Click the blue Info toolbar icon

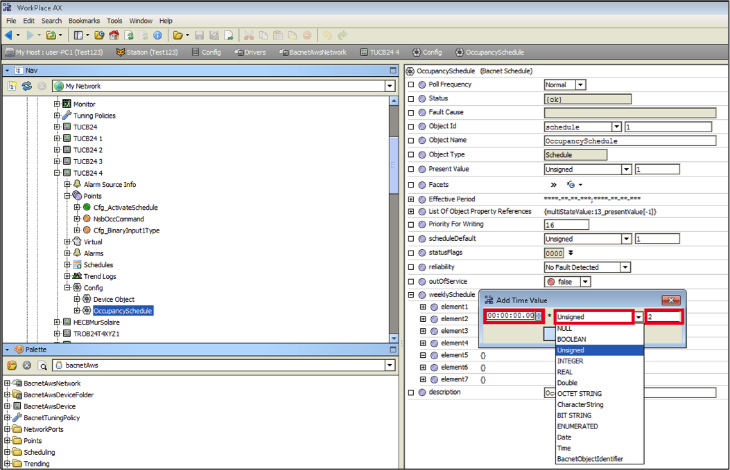pyautogui.click(x=158, y=35)
